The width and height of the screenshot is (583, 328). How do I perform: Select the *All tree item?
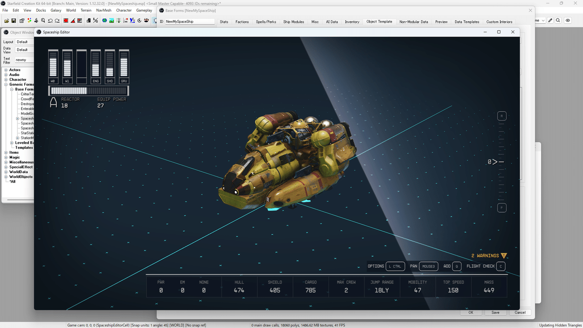point(13,182)
